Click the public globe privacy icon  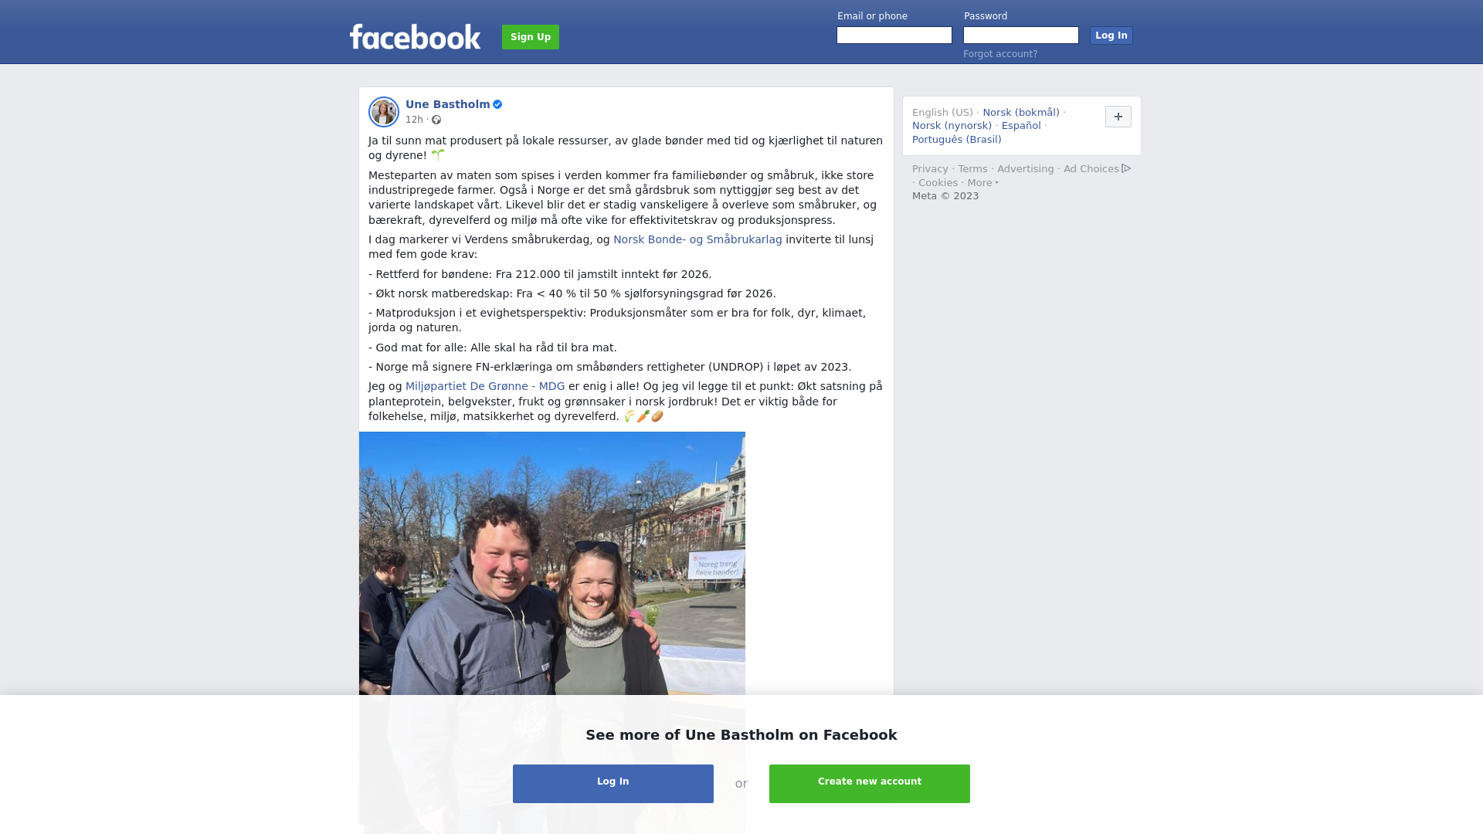(436, 120)
